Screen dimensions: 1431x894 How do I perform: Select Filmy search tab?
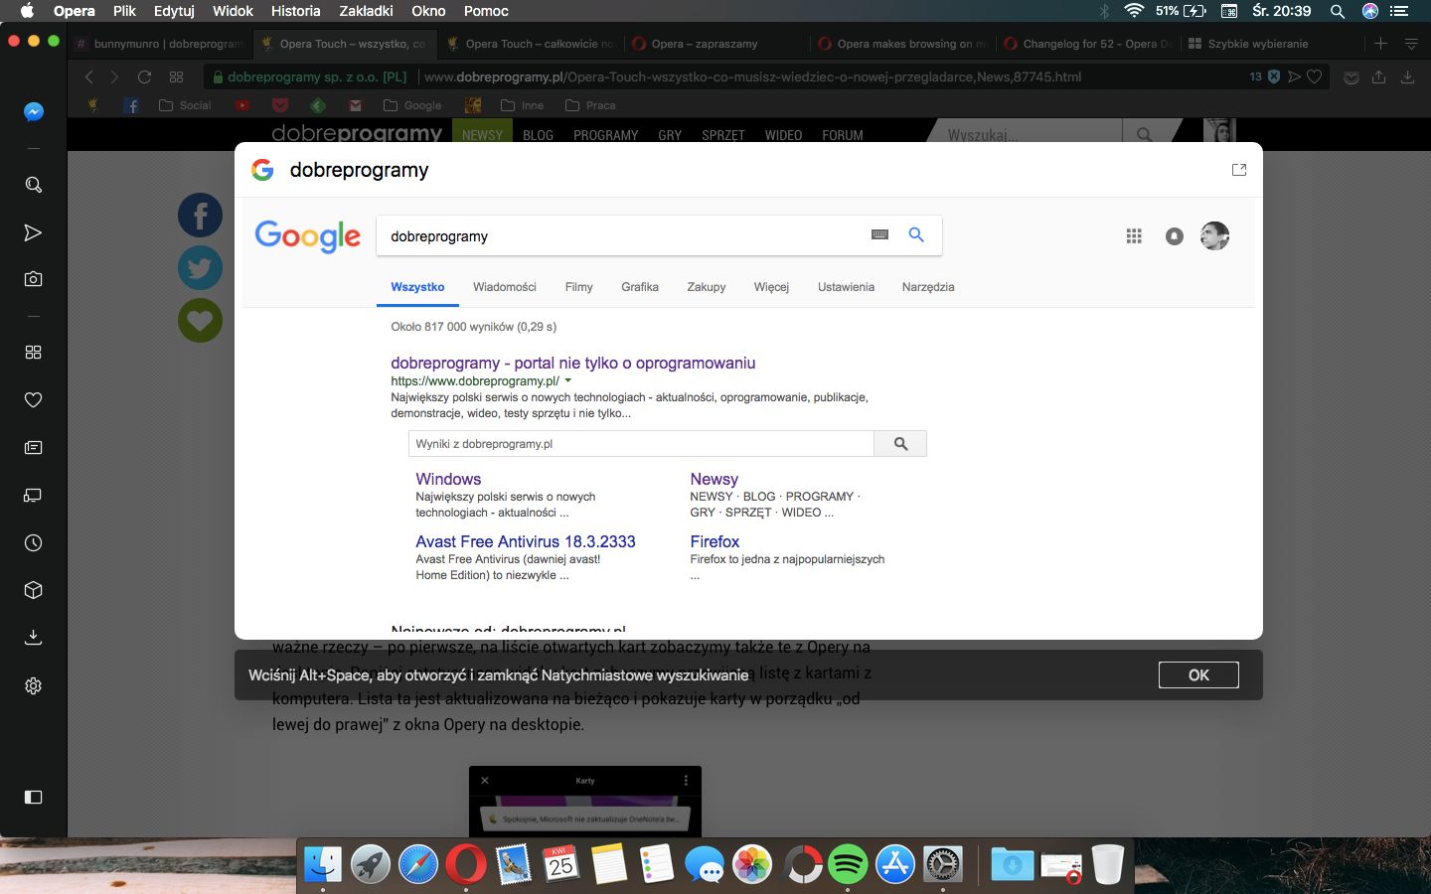(578, 287)
